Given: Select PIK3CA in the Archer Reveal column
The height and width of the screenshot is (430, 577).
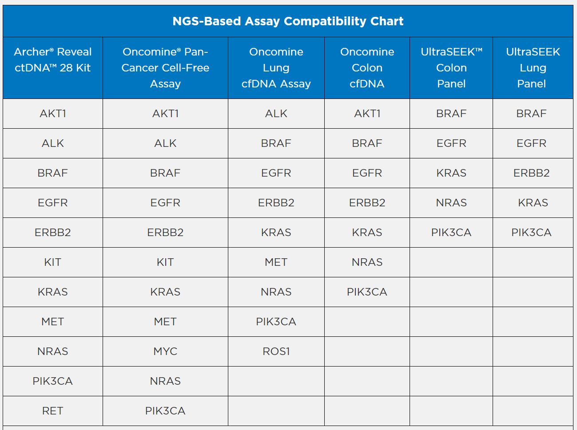Looking at the screenshot, I should (x=53, y=381).
